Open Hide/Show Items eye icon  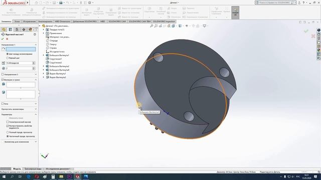187,26
